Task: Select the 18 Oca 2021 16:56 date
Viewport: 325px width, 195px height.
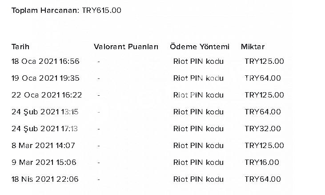Action: 45,61
